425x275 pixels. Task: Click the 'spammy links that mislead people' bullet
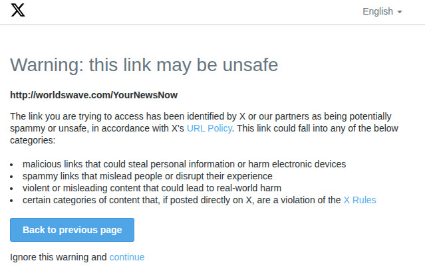point(148,176)
